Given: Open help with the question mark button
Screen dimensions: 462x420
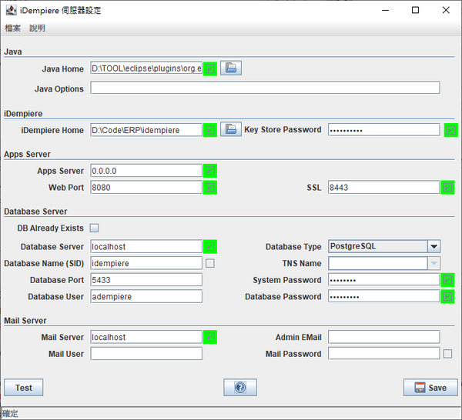Looking at the screenshot, I should [x=240, y=388].
